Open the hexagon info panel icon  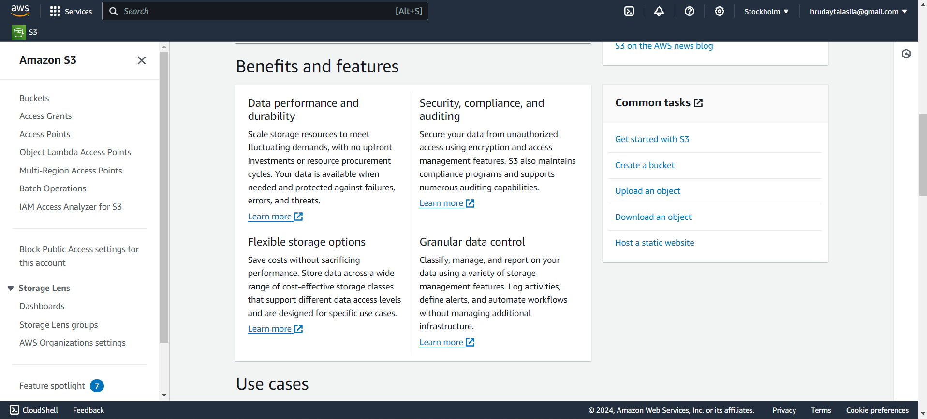(906, 54)
